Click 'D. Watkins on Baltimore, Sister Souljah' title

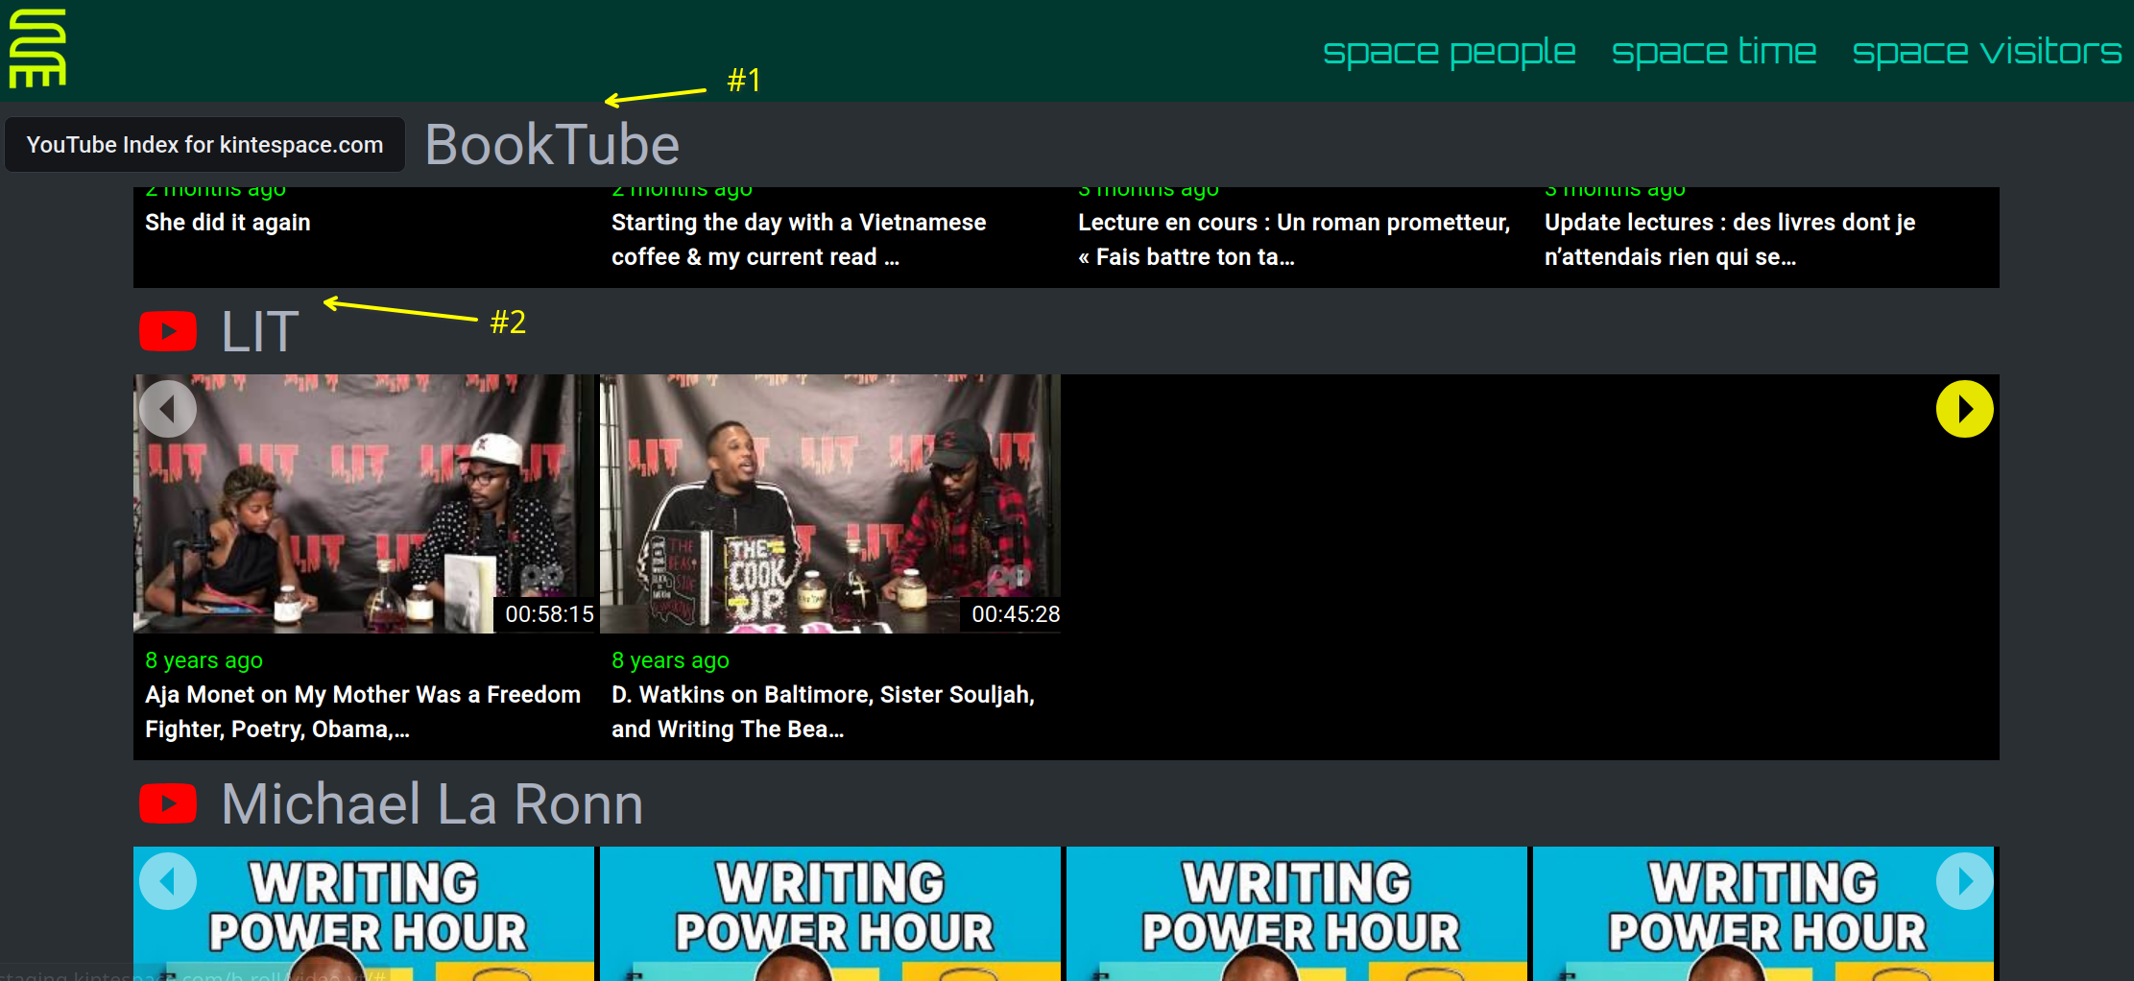(x=823, y=711)
